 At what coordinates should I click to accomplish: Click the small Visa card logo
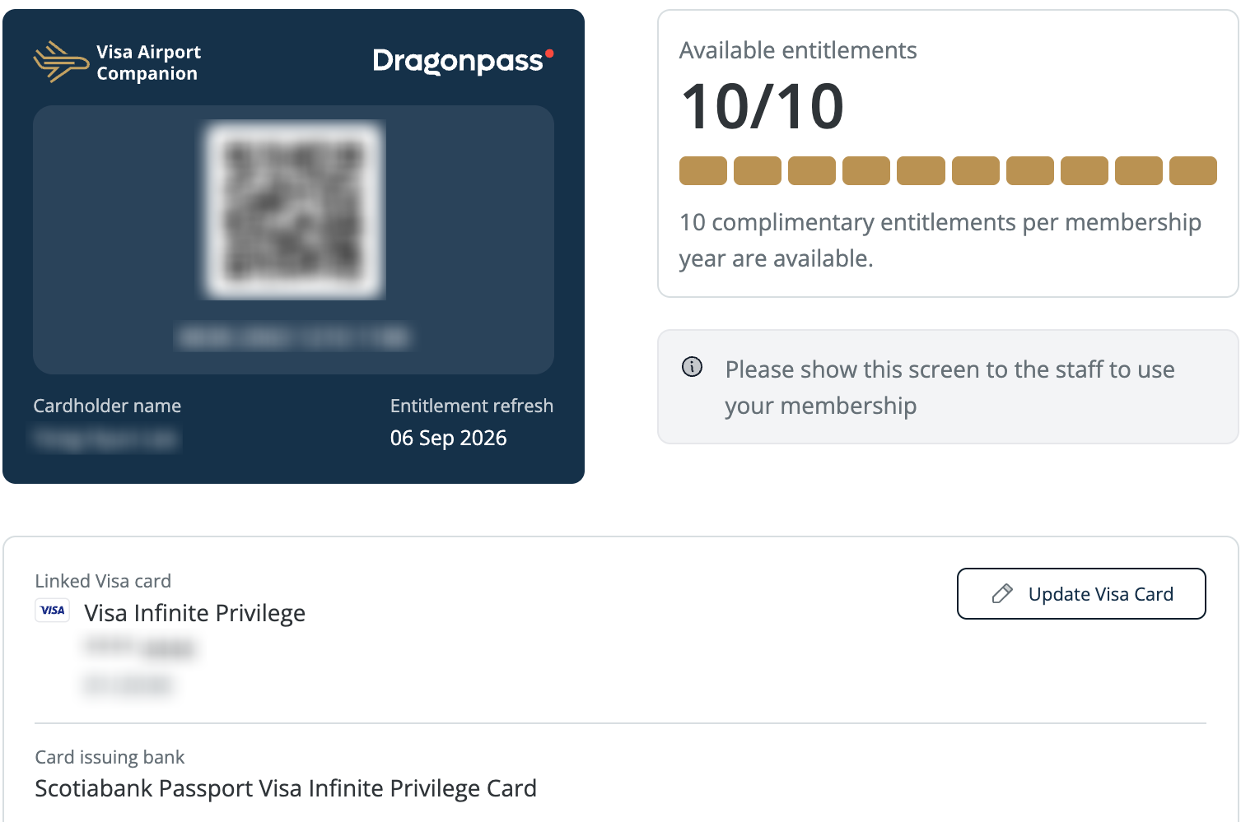53,611
